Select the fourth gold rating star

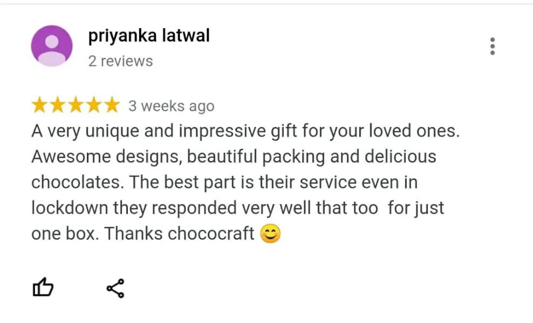pyautogui.click(x=93, y=105)
